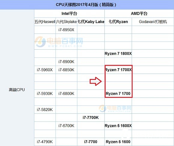Select the Intel平台 header cell
The width and height of the screenshot is (174, 146).
(69, 13)
